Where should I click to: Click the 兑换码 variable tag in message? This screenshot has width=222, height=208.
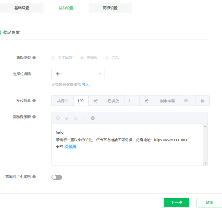point(71,147)
